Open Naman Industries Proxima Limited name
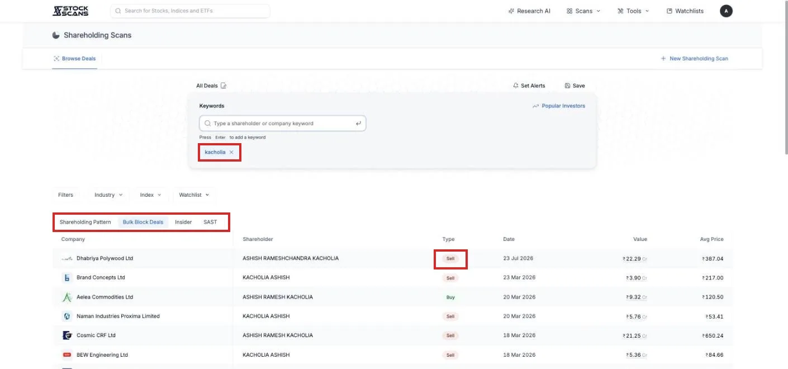 (118, 316)
